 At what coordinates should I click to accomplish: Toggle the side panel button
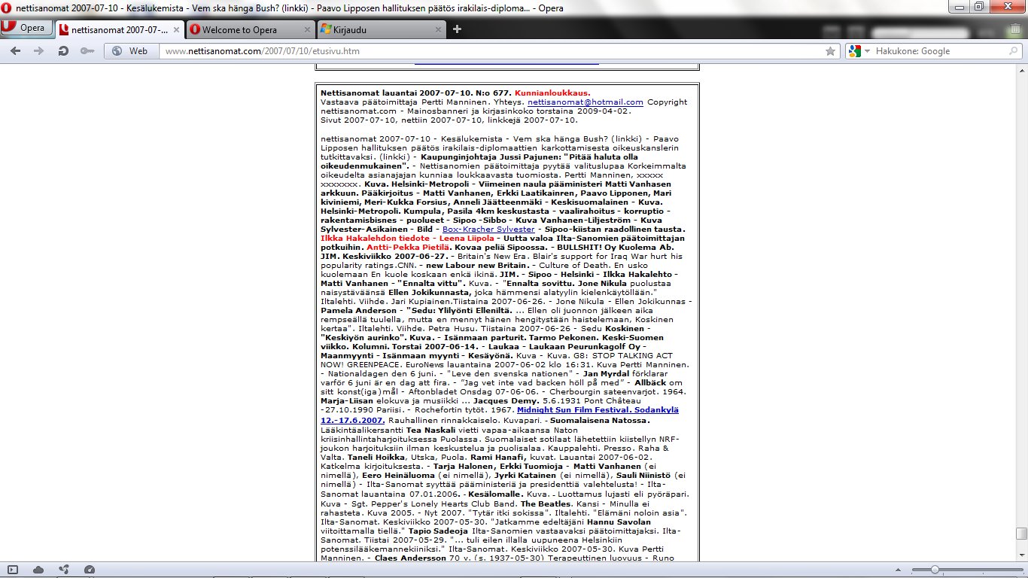[13, 570]
